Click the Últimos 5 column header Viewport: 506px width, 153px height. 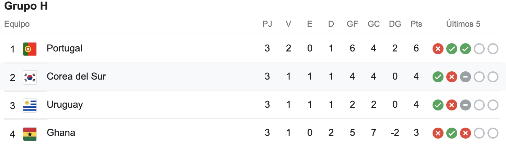463,24
